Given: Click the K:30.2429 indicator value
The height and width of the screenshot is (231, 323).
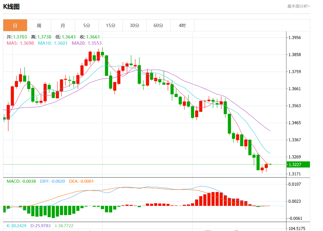Looking at the screenshot, I should click(16, 226).
